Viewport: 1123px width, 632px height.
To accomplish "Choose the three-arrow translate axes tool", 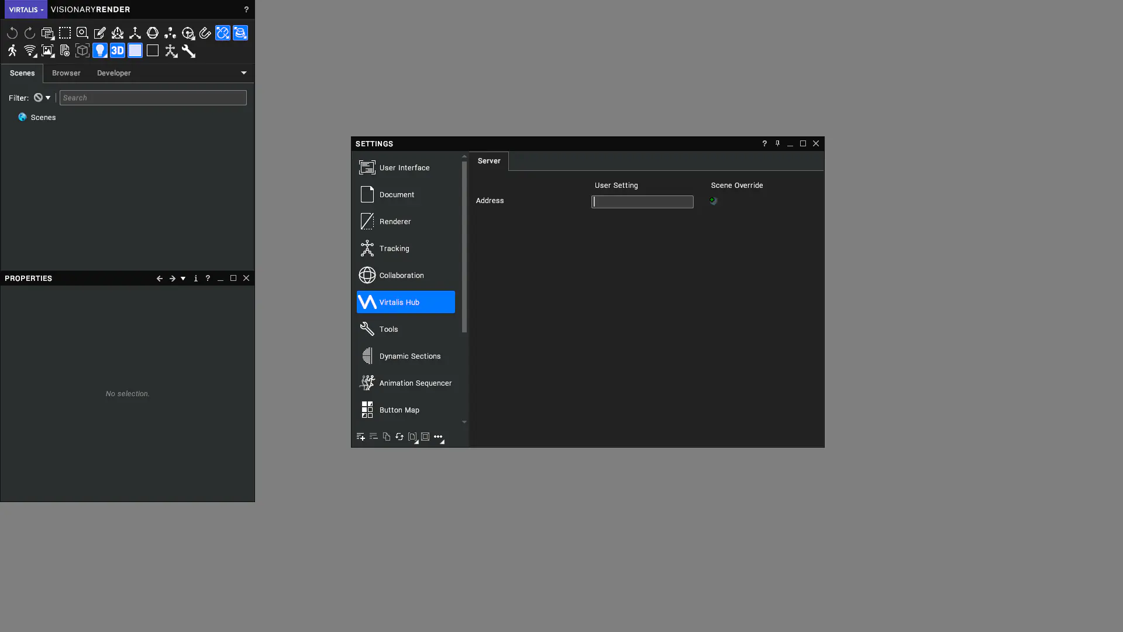I will [135, 33].
